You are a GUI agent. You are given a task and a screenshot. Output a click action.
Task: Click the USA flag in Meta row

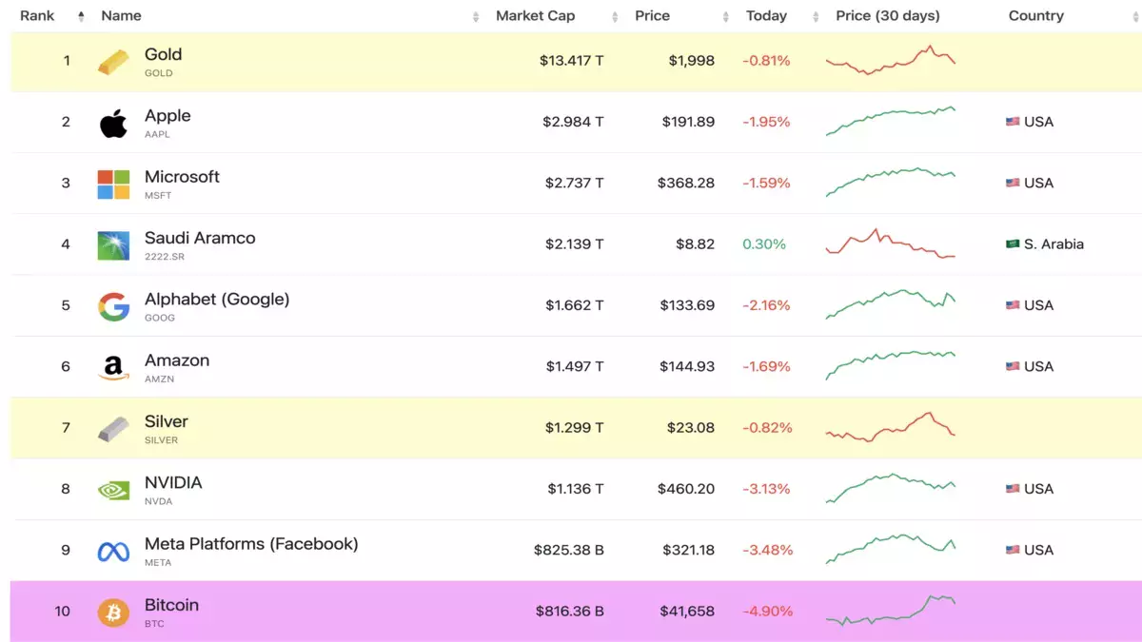point(1013,550)
